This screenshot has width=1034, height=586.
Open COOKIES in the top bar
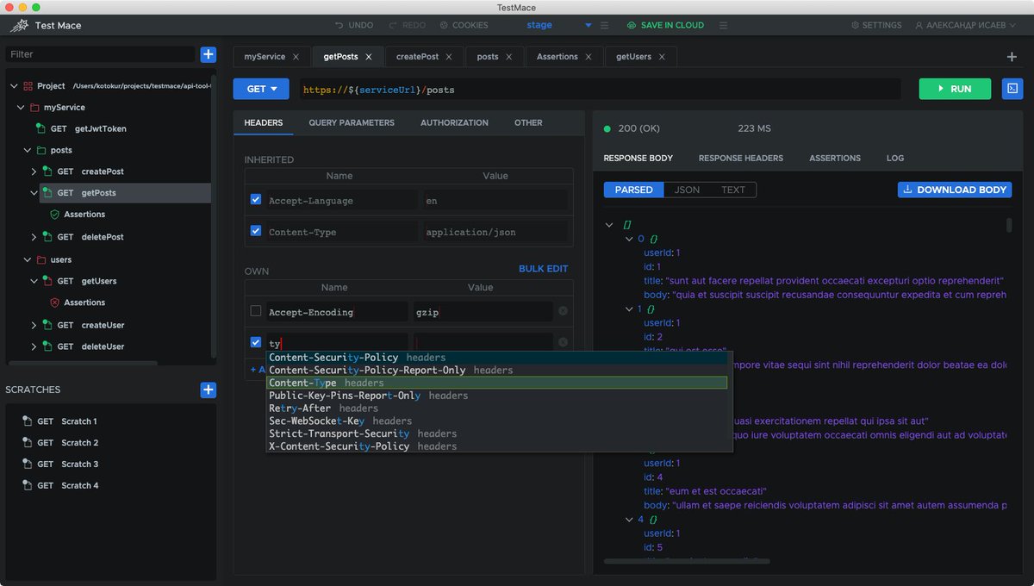[464, 25]
